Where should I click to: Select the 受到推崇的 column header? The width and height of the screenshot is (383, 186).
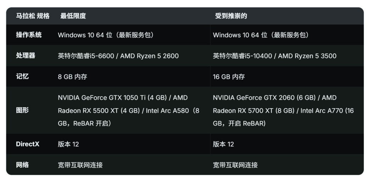(231, 16)
